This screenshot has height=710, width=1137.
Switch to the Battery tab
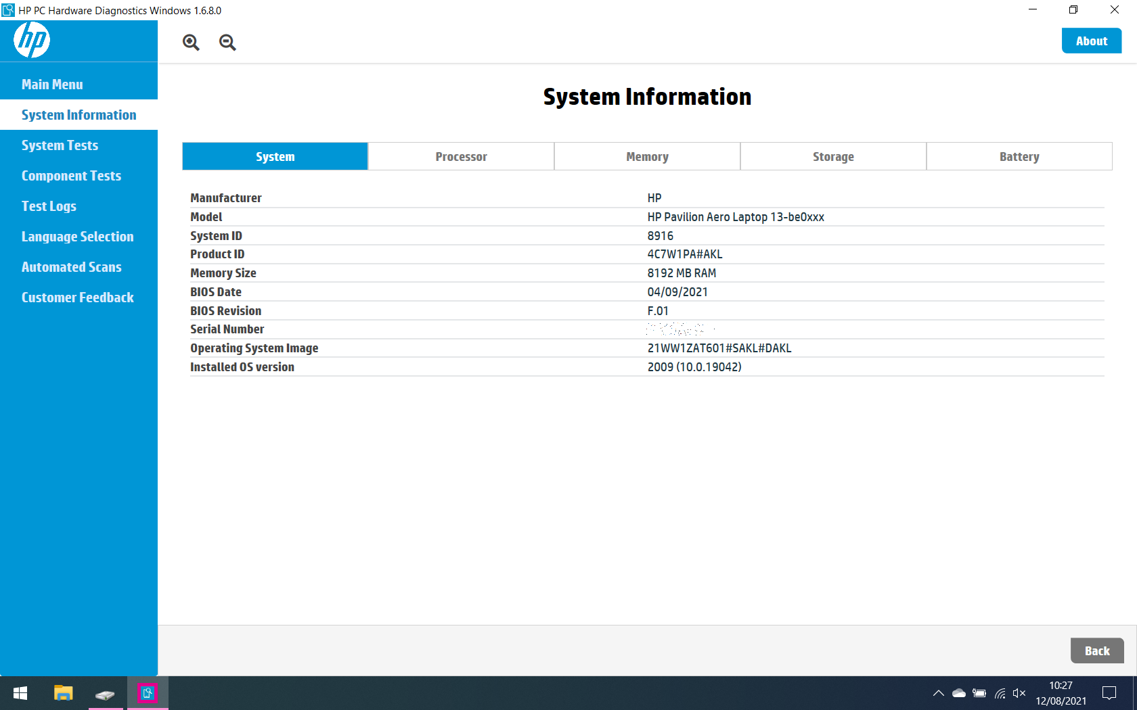pos(1019,156)
